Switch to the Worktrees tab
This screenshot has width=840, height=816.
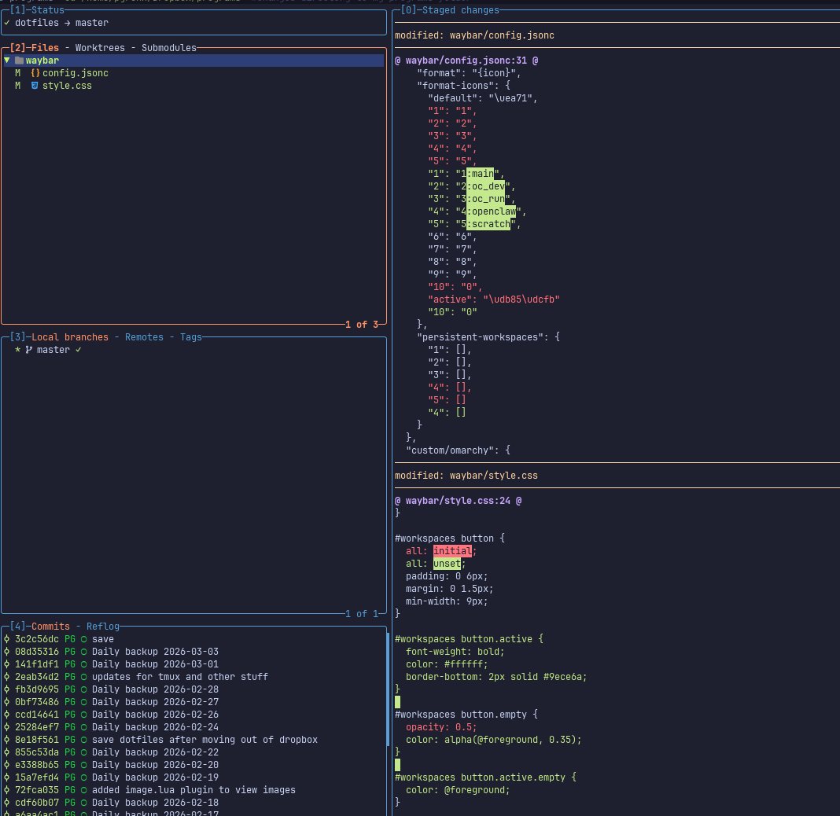(x=100, y=48)
